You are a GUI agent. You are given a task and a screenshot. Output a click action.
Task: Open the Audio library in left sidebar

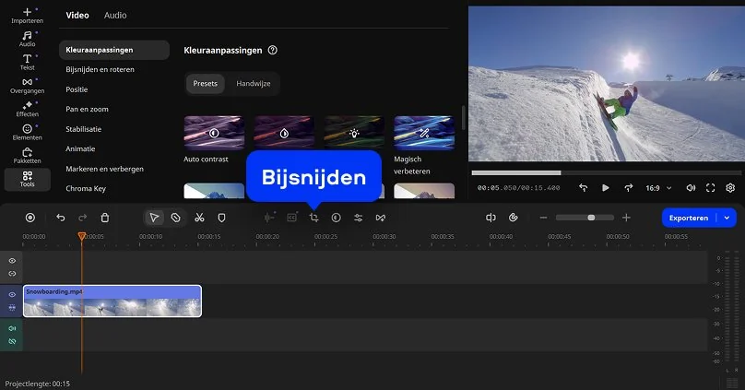point(27,39)
